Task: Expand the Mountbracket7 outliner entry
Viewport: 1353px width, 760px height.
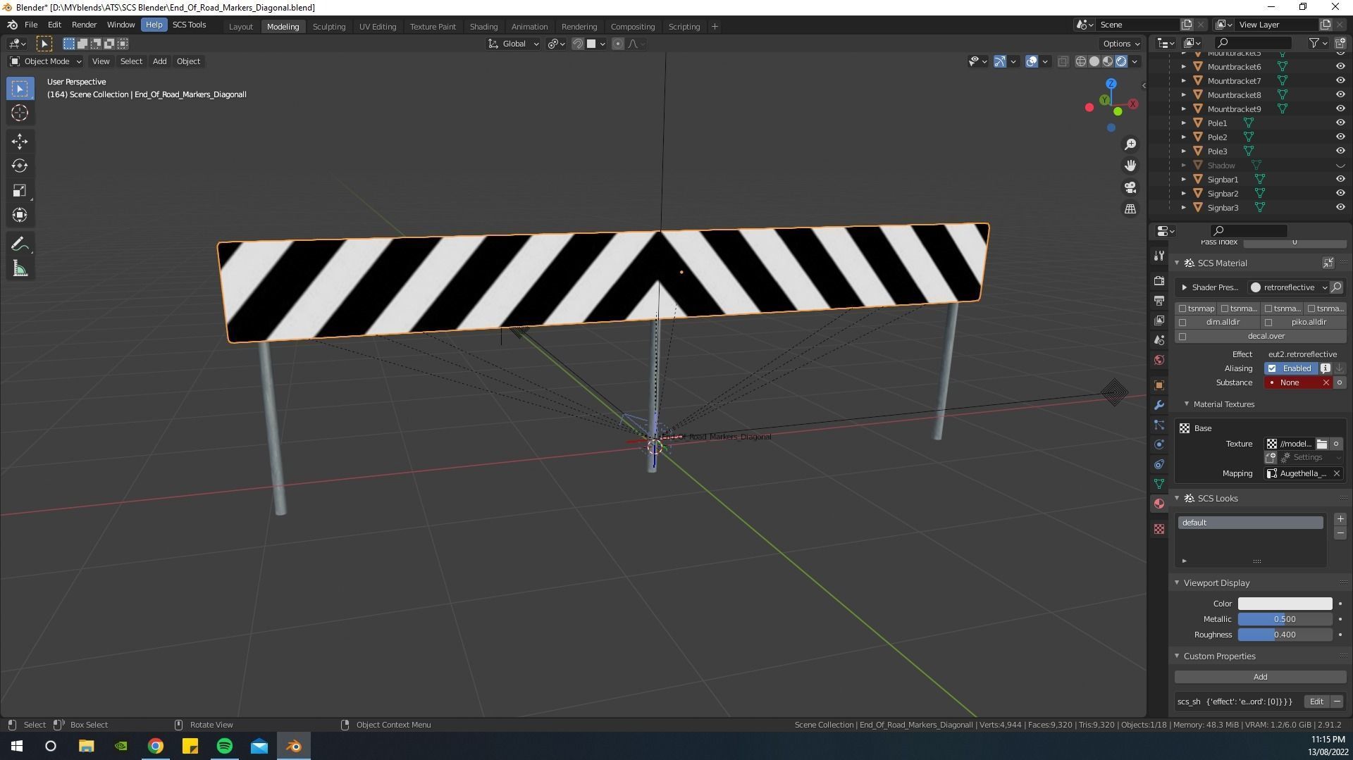Action: 1183,80
